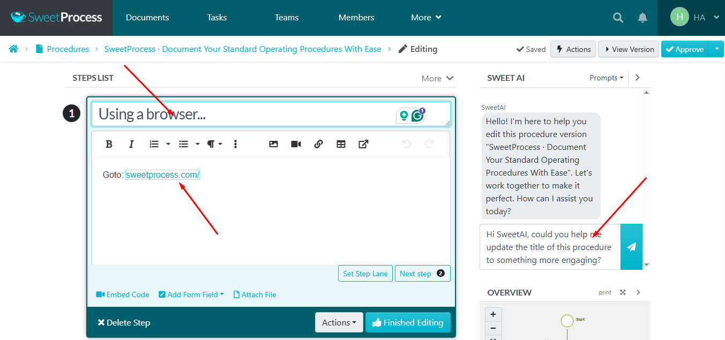725x340 pixels.
Task: Click the Sweet AI chat scrollbar
Action: click(646, 178)
